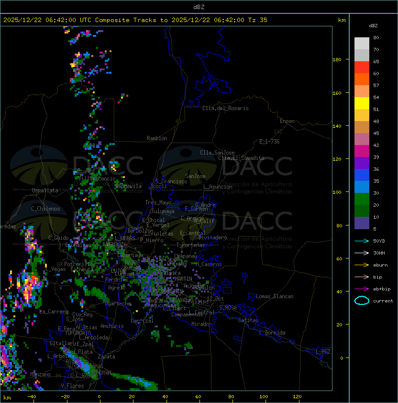Click the 'Zapata' place label
The width and height of the screenshot is (398, 403).
pos(106,357)
